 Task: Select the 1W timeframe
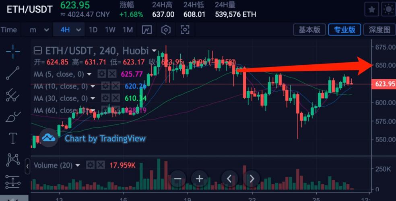(x=110, y=30)
